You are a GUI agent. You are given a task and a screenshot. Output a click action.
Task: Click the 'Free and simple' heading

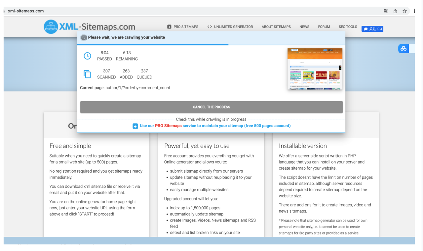tap(70, 146)
